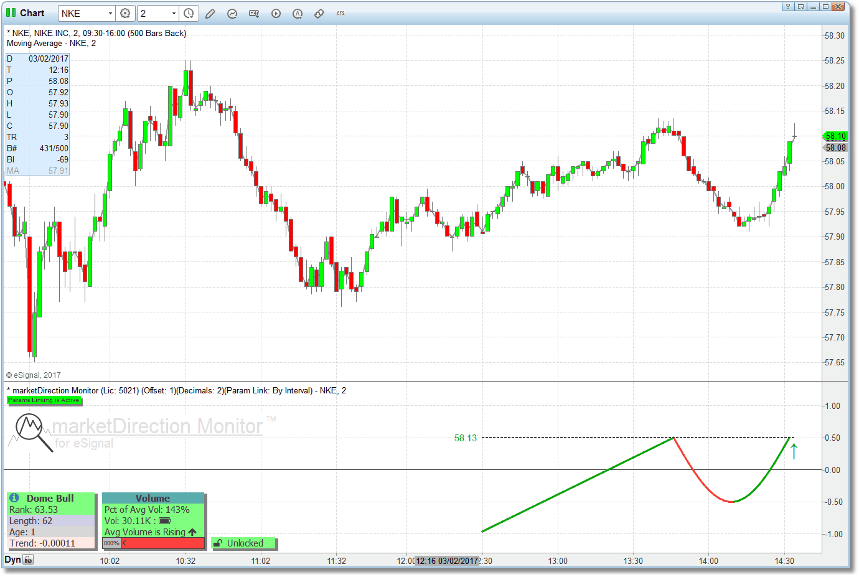The height and width of the screenshot is (577, 859).
Task: Click the data window date 03/02/2017
Action: point(49,59)
